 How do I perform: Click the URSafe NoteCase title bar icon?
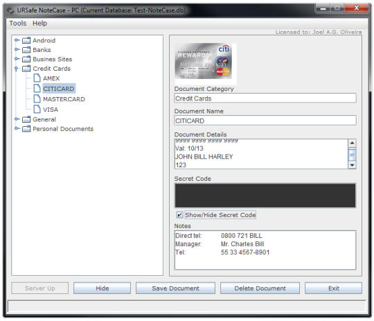pos(10,10)
